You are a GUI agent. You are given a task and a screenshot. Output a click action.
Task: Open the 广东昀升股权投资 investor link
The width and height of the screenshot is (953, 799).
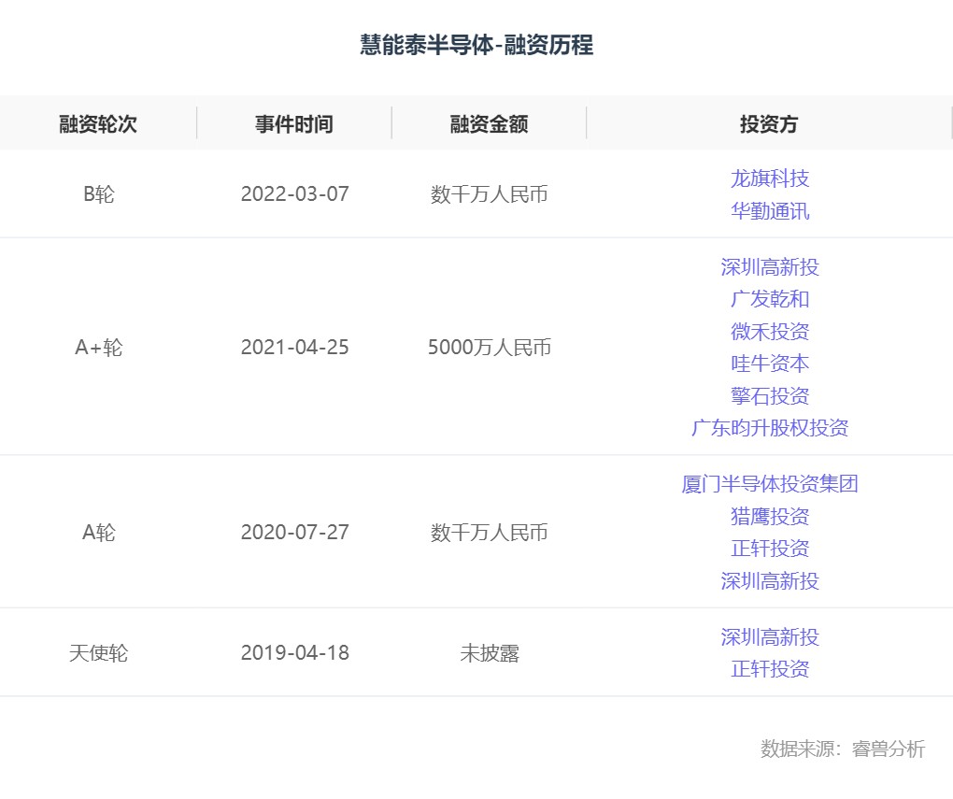click(770, 428)
